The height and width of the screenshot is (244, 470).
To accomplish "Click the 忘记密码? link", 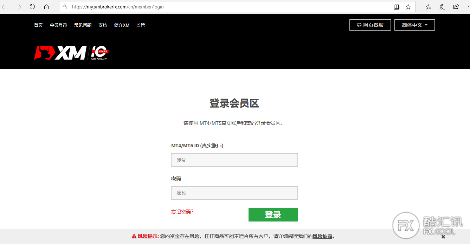I will click(182, 212).
